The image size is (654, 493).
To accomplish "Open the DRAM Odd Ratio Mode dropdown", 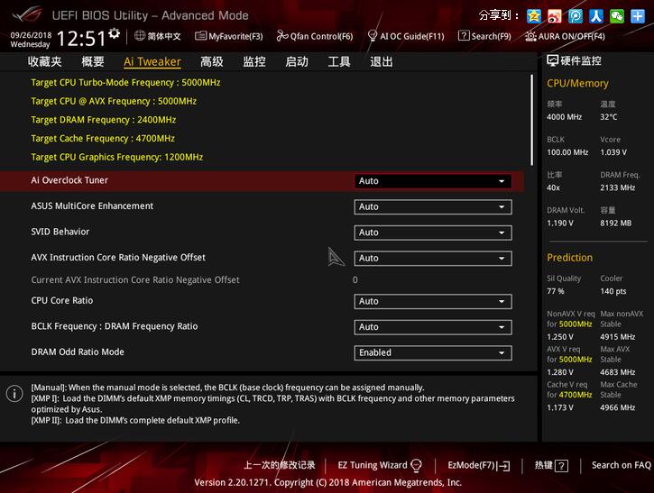I will [433, 353].
